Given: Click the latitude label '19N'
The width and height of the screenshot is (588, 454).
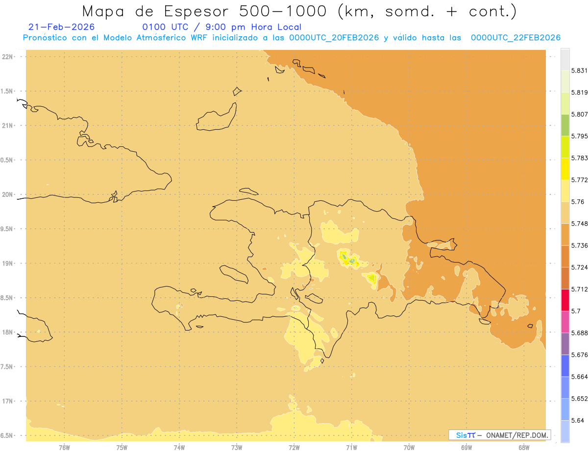Looking at the screenshot, I should pyautogui.click(x=8, y=263).
